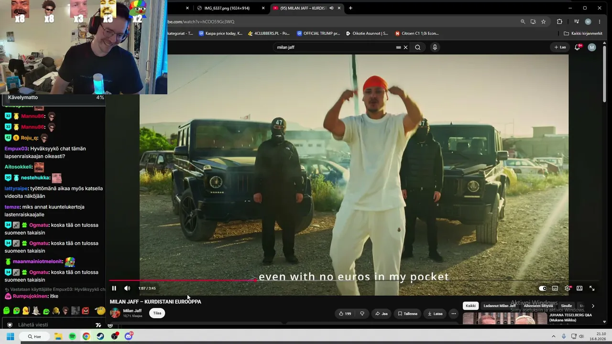Image resolution: width=612 pixels, height=344 pixels.
Task: Select the Aiheeseen liittyviä chip
Action: (x=538, y=306)
